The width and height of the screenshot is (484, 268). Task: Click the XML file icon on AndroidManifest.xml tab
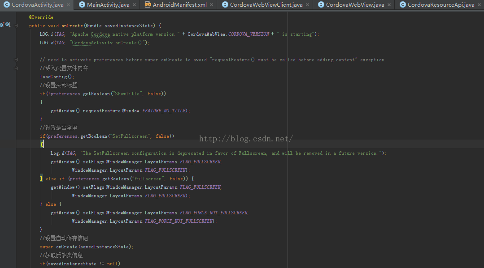(148, 5)
